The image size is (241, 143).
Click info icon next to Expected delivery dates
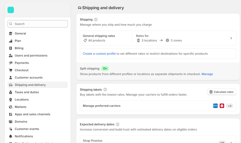[118, 124]
